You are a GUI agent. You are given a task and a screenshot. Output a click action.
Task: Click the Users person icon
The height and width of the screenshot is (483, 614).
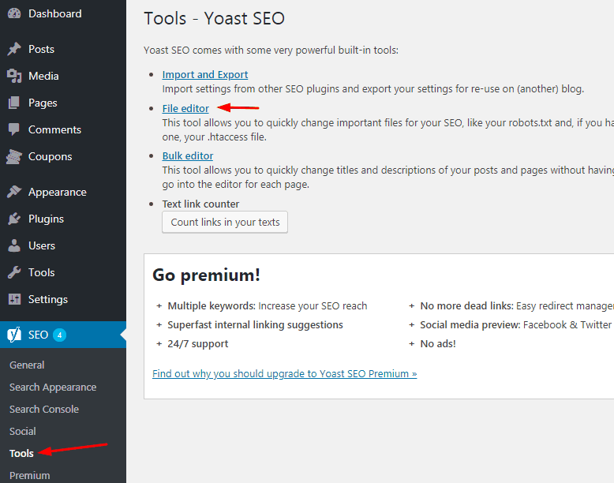14,245
